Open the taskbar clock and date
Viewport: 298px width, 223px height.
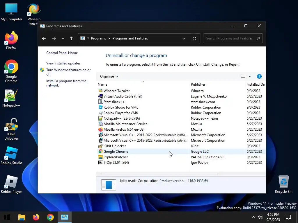[273, 217]
